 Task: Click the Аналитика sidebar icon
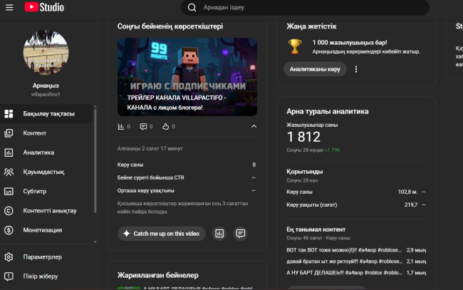point(9,152)
